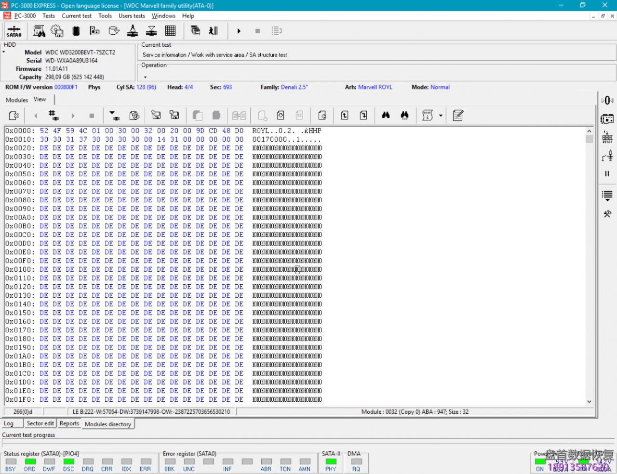
Task: Click the pause icon in right sidebar
Action: 607,174
